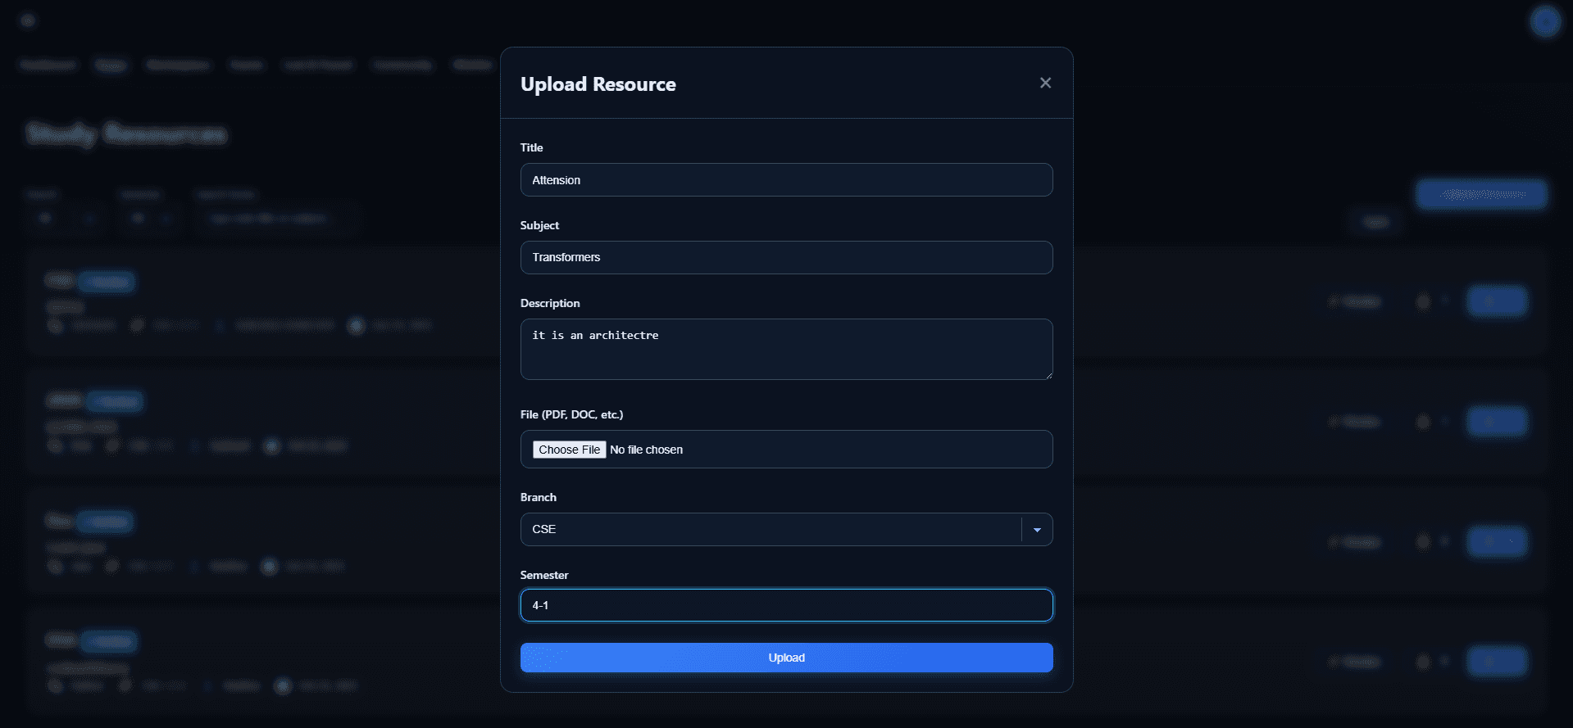Click the blue Upload button

[x=786, y=658]
